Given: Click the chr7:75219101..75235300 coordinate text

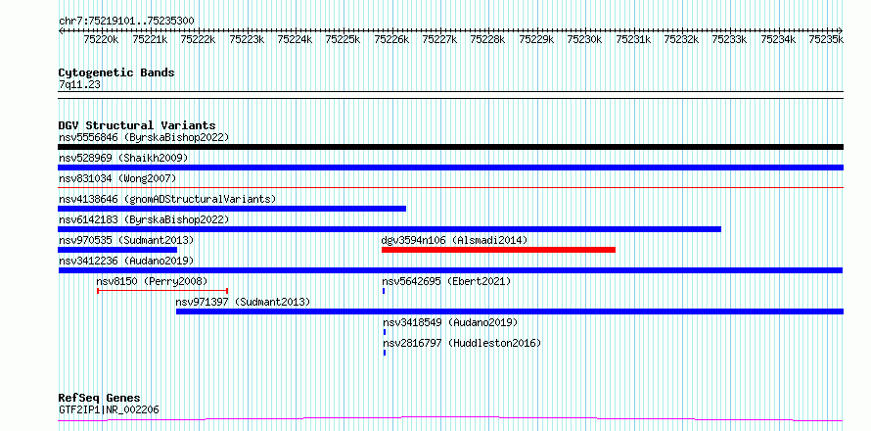Looking at the screenshot, I should [x=126, y=22].
